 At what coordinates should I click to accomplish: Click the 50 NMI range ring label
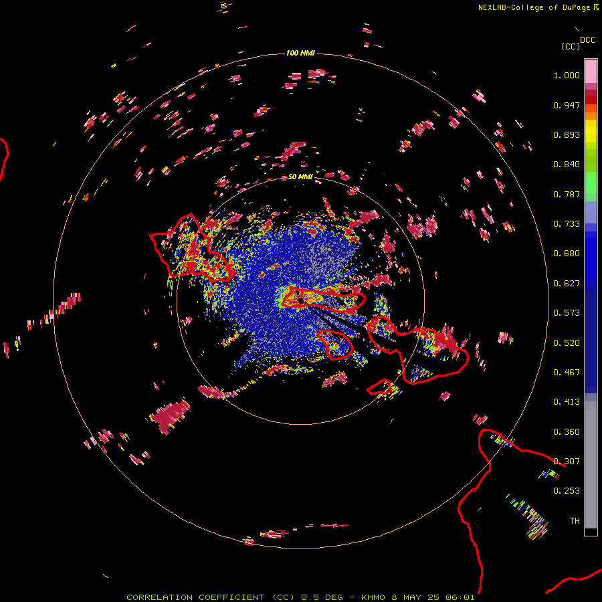[300, 177]
